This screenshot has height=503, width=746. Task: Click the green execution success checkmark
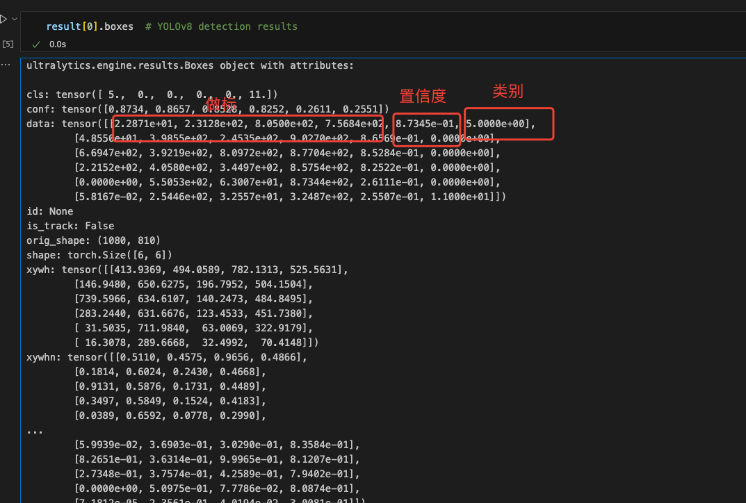36,44
